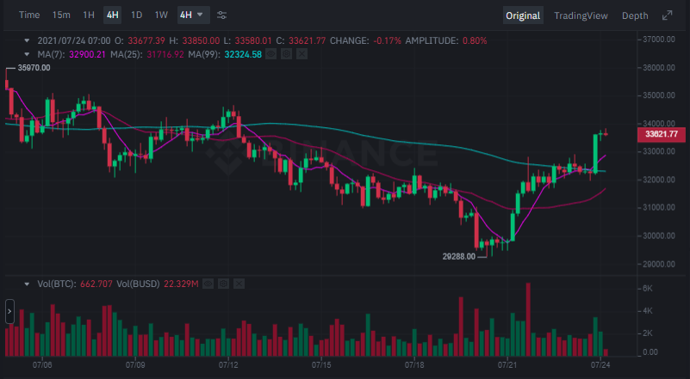Screen dimensions: 690x379
Task: Switch to the Time line chart view
Action: [29, 15]
